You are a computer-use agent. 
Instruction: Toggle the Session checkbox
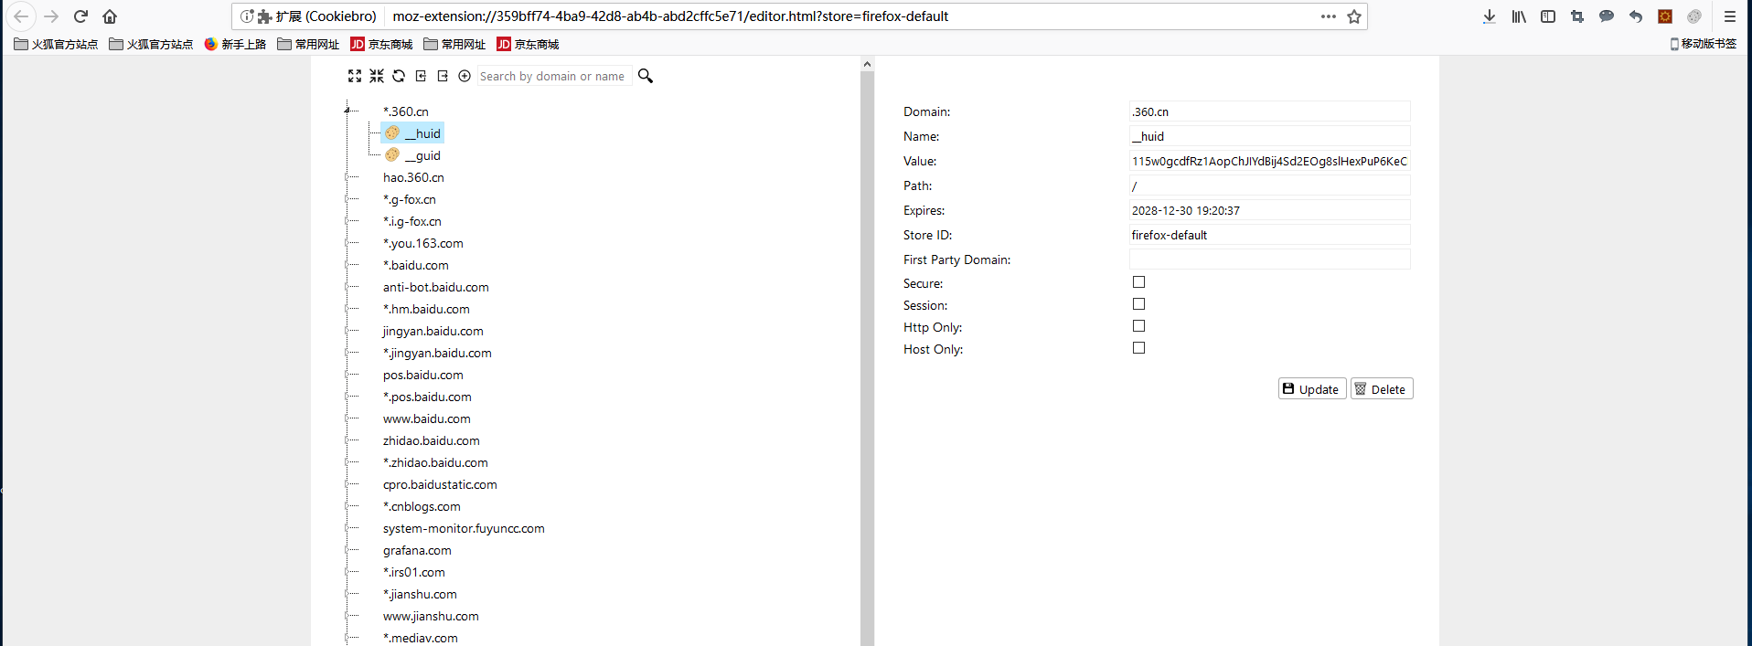[1138, 304]
